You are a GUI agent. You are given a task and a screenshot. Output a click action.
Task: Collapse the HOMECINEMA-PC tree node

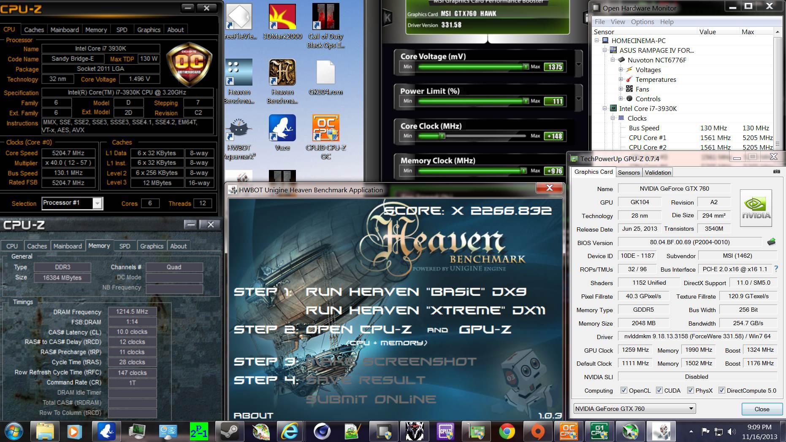click(596, 40)
